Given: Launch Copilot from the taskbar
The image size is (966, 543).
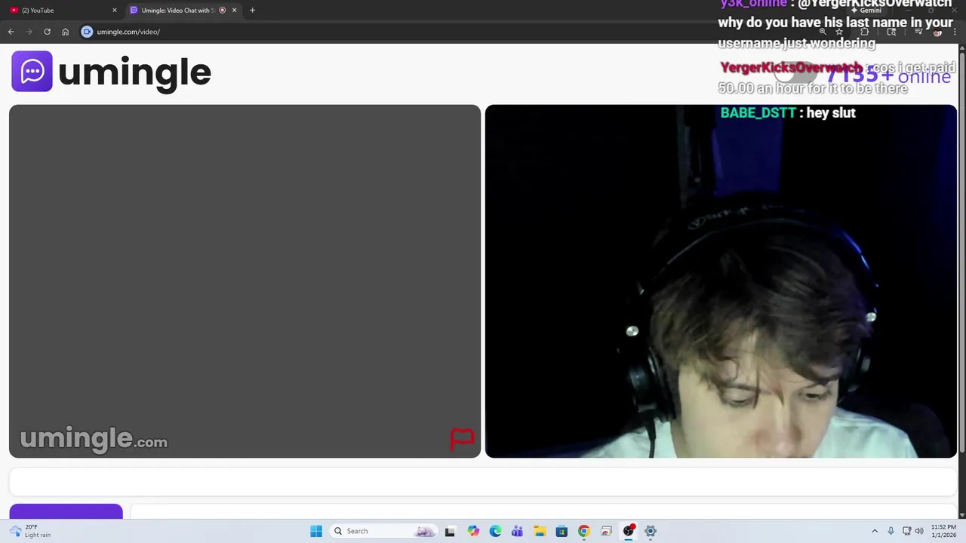Looking at the screenshot, I should 473,531.
